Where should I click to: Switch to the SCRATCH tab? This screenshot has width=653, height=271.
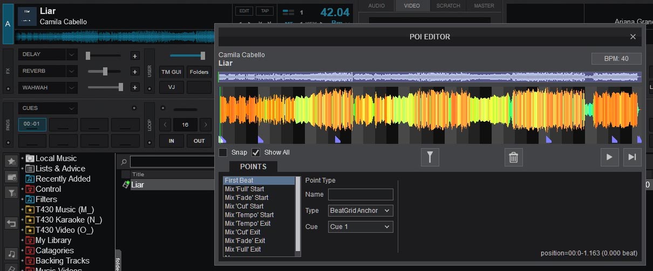[x=448, y=6]
